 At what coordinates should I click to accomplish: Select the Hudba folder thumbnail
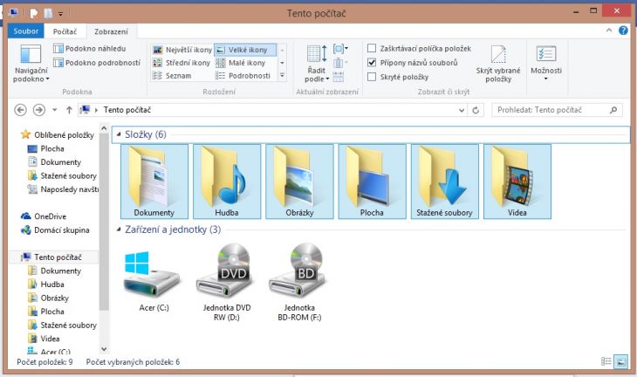pyautogui.click(x=227, y=182)
